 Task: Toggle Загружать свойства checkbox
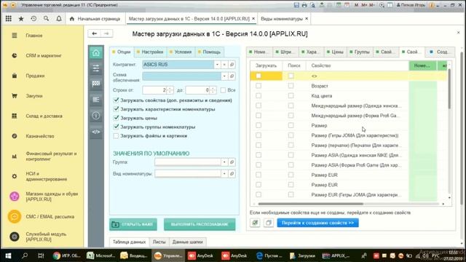116,100
